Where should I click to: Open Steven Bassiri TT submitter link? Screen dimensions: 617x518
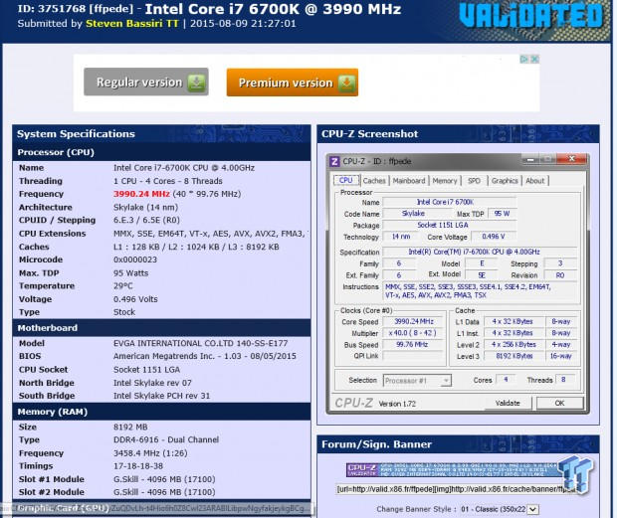pyautogui.click(x=132, y=24)
